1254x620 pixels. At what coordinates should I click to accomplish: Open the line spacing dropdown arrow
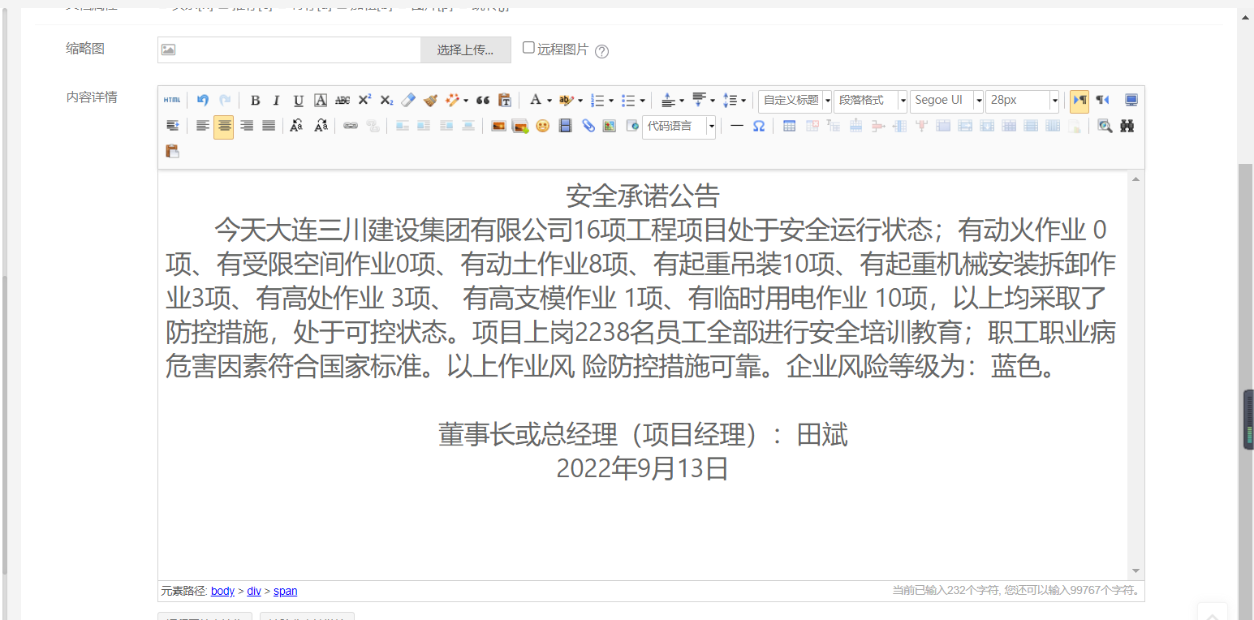[743, 101]
